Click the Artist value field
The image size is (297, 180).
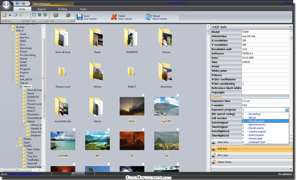pos(265,66)
